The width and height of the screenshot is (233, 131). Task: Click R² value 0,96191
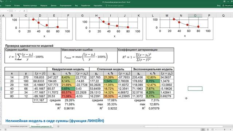[69, 108]
